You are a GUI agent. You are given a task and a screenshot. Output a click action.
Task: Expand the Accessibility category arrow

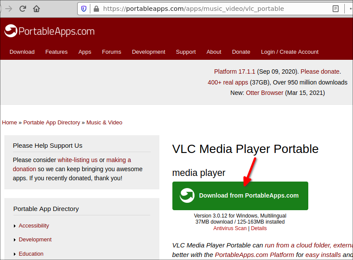[15, 226]
